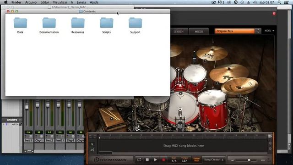This screenshot has height=165, width=293.
Task: Stop playback in EZdrummer transport
Action: pyautogui.click(x=147, y=160)
